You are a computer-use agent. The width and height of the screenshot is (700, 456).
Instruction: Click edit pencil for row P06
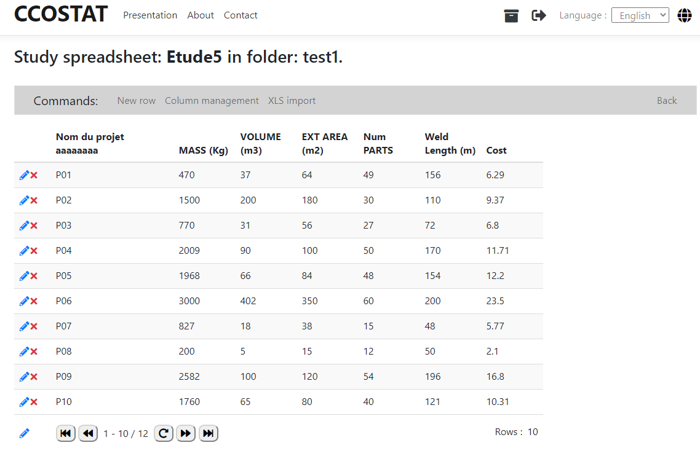click(24, 301)
